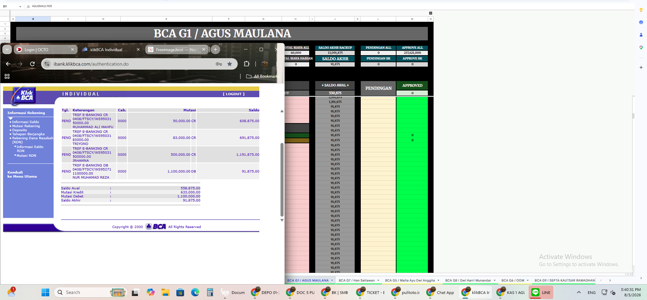This screenshot has height=300, width=647.
Task: Open the LINE app on the taskbar
Action: (x=541, y=292)
